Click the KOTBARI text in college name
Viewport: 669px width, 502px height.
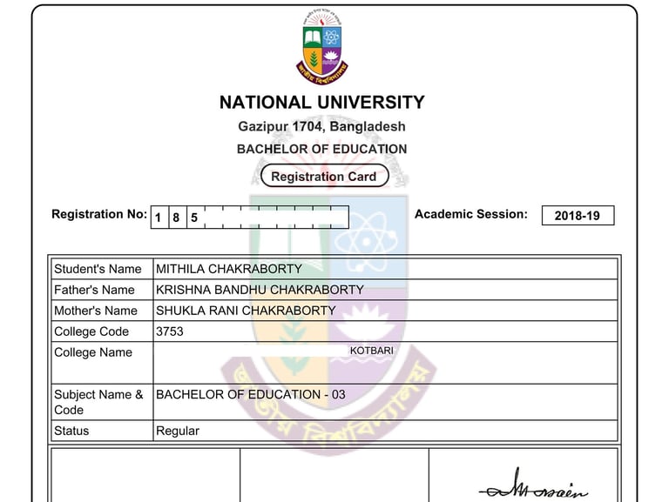(372, 351)
